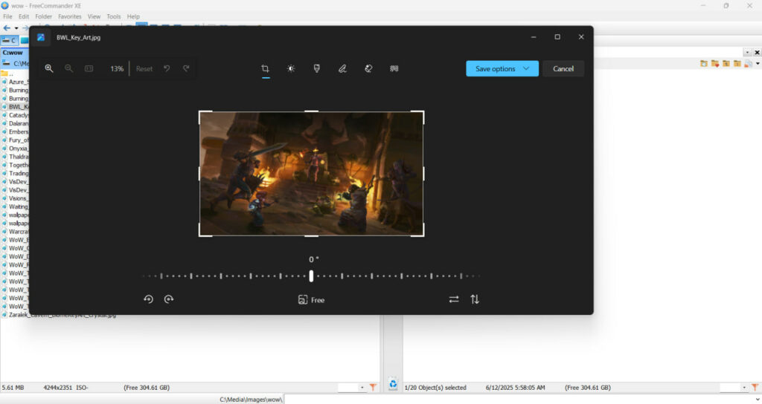Open the right panel filter dropdown
The height and width of the screenshot is (404, 762).
tap(744, 387)
